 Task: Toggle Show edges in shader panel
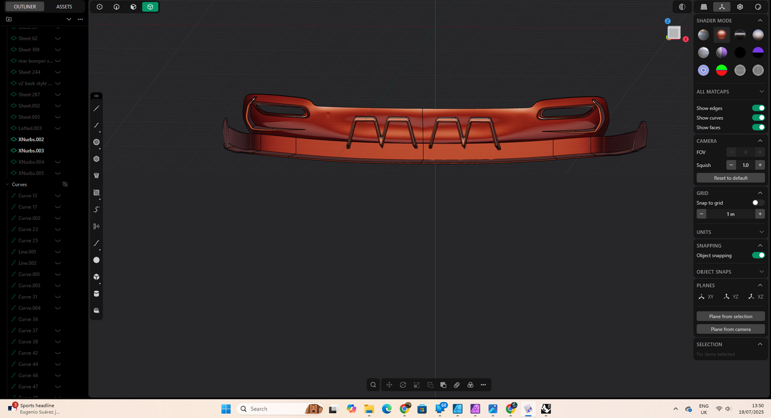pyautogui.click(x=758, y=108)
